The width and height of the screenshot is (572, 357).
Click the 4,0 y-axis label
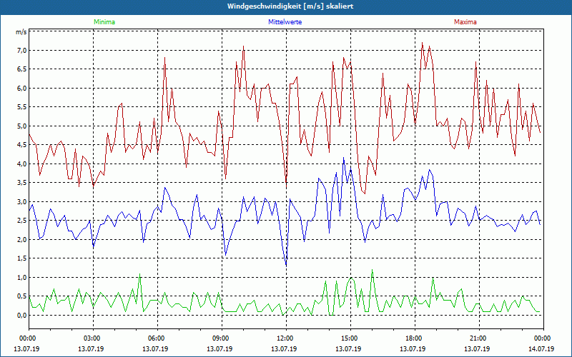coord(22,164)
